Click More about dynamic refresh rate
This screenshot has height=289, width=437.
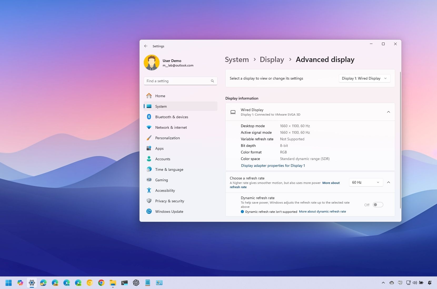(322, 211)
